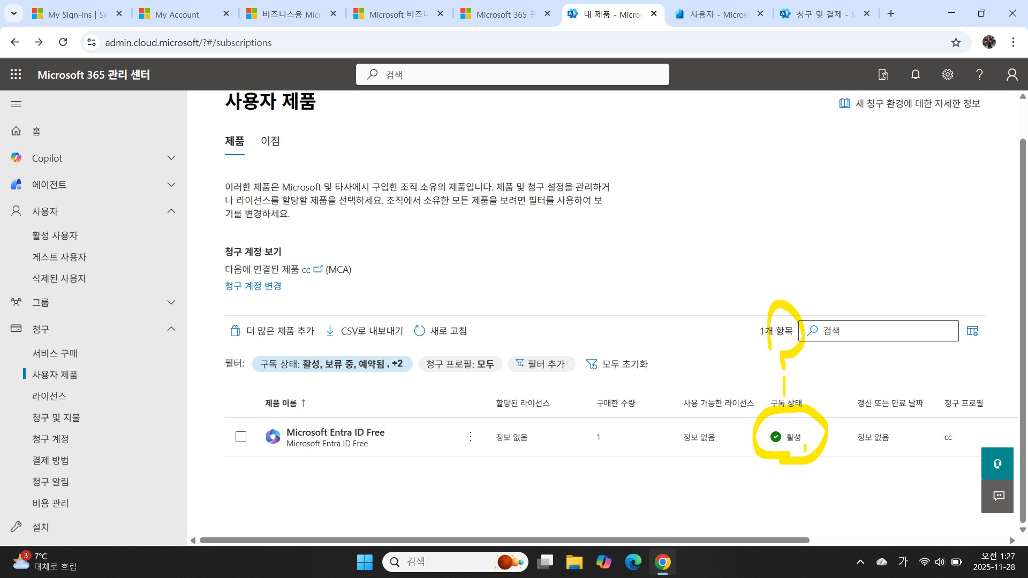Open 새 청구 환경에 대한 자세한 정보 link
This screenshot has height=578, width=1028.
[910, 103]
